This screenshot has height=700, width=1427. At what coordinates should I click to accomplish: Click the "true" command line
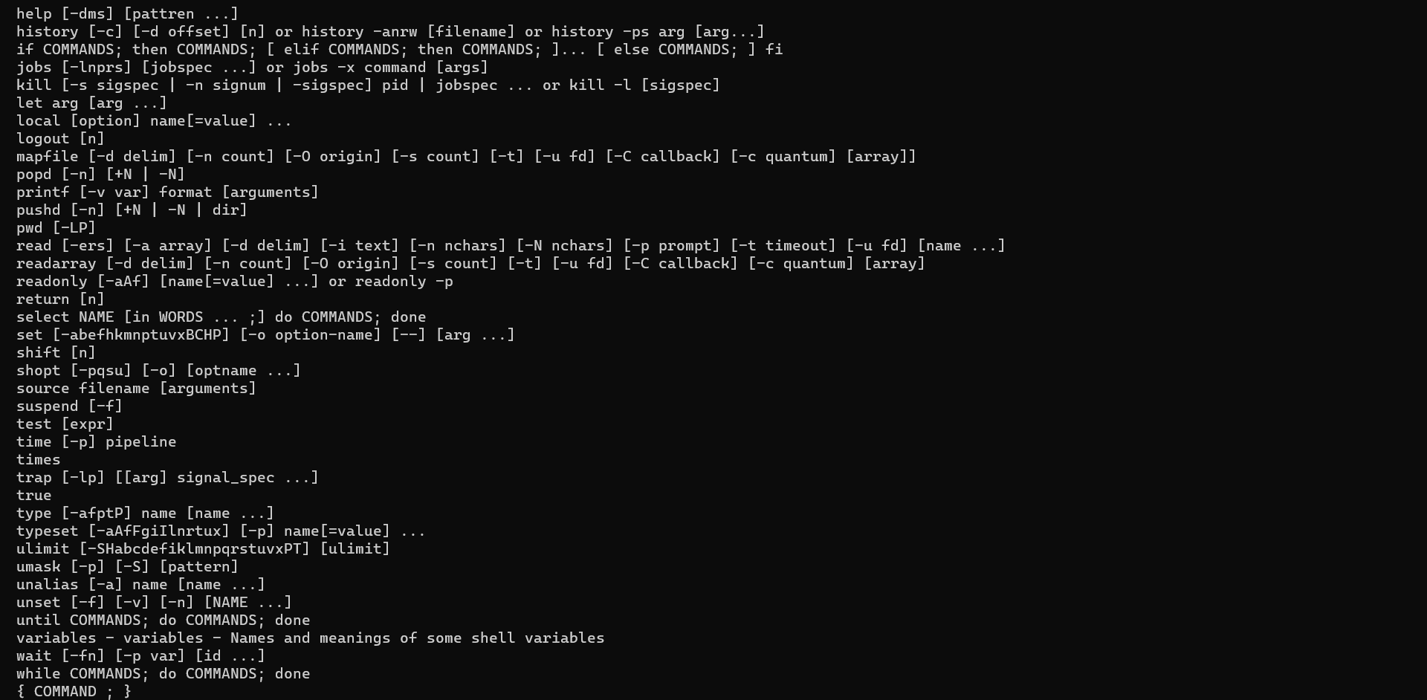33,496
